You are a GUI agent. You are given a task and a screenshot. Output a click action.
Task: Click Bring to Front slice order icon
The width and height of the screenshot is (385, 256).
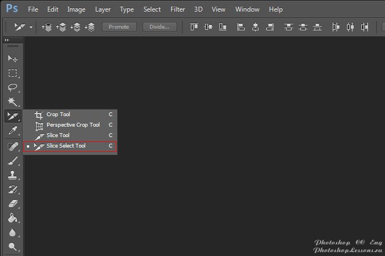coord(47,26)
